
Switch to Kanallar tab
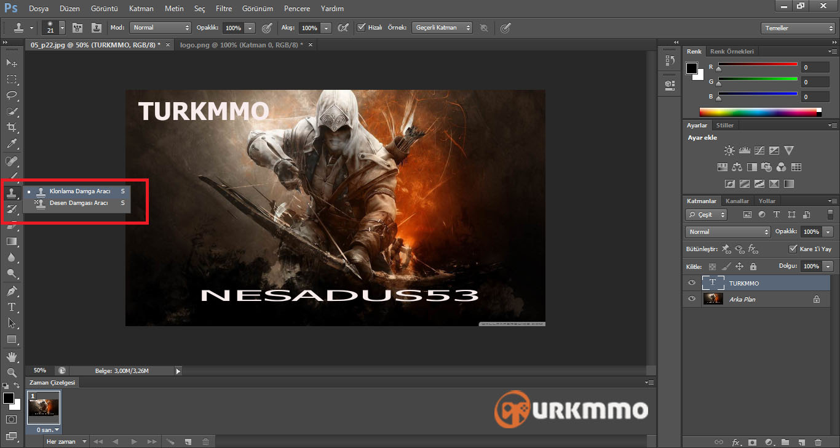click(x=737, y=201)
